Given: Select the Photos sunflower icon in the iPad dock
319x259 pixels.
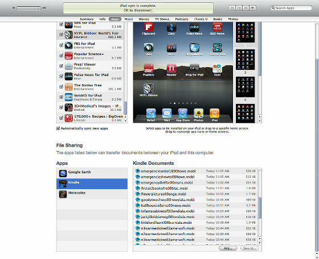Looking at the screenshot, I should coord(199,114).
